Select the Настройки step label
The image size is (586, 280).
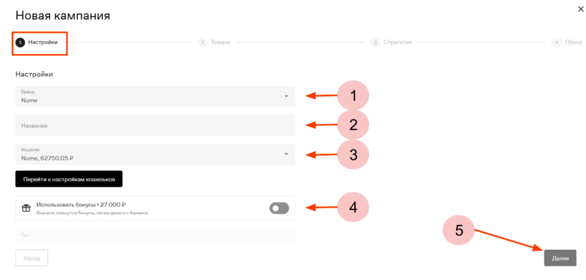[43, 42]
